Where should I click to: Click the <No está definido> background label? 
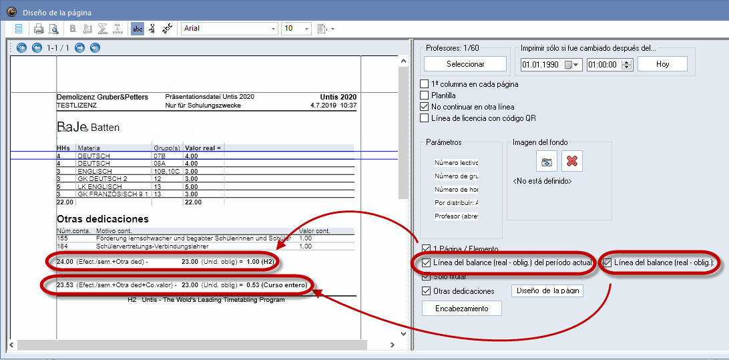point(542,181)
